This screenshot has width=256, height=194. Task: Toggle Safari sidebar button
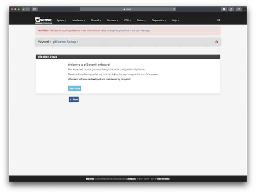click(35, 9)
